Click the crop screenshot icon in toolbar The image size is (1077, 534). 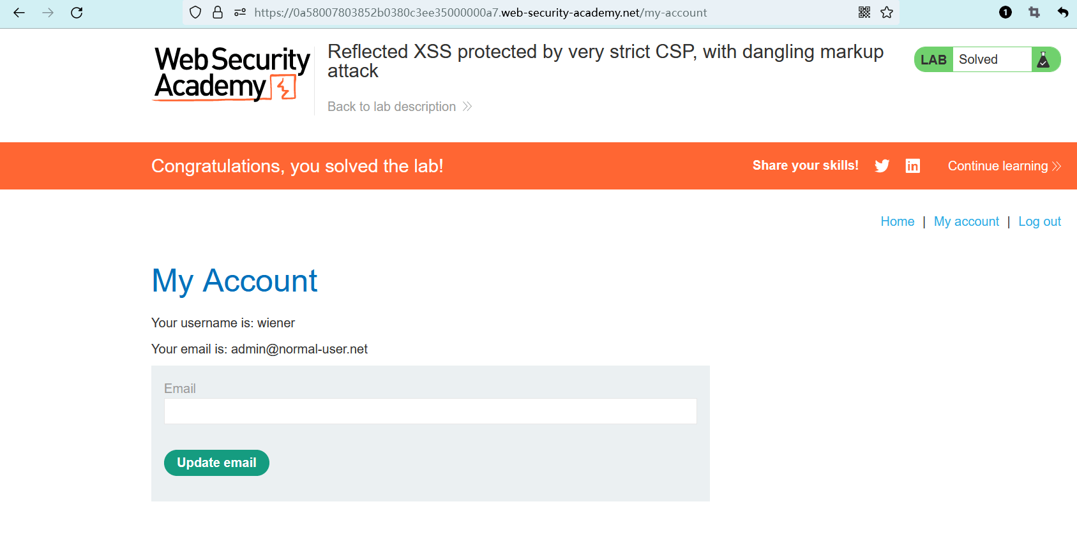(1034, 13)
